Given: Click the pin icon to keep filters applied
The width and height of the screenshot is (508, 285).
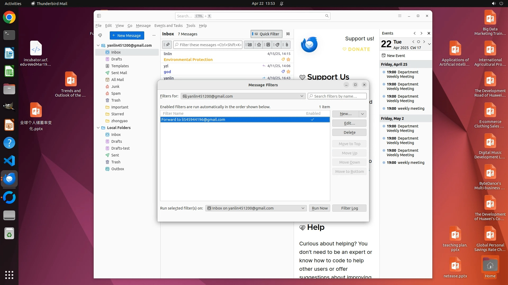Looking at the screenshot, I should click(x=167, y=45).
